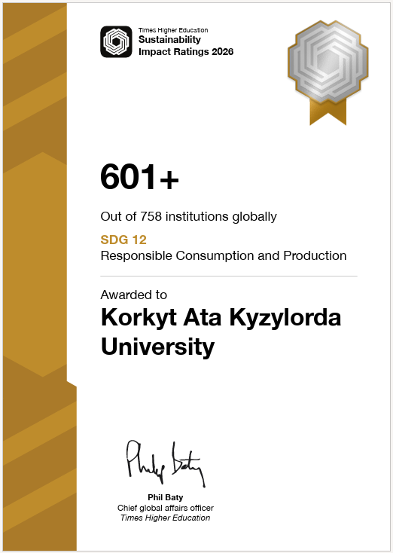Click the Phil Baty handwritten signature
This screenshot has height=553, width=393.
click(166, 463)
